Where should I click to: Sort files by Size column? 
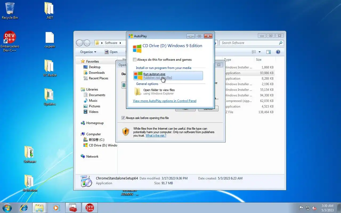tap(265, 60)
